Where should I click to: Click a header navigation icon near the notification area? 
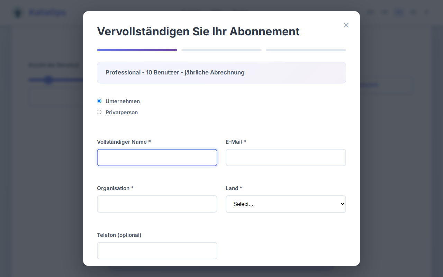(413, 12)
